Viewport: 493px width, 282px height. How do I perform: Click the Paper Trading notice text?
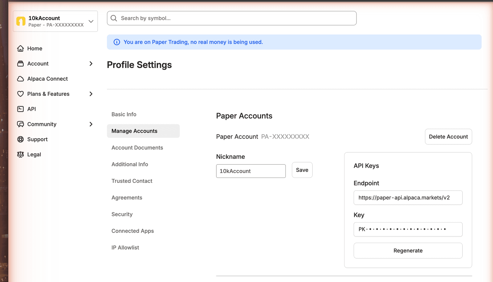tap(193, 42)
